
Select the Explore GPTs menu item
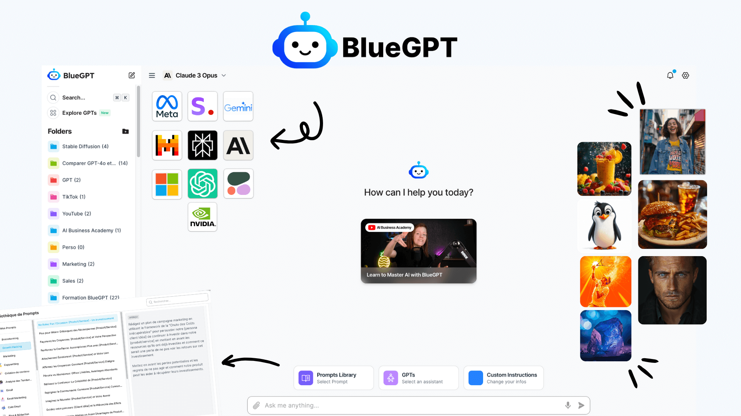pyautogui.click(x=80, y=113)
